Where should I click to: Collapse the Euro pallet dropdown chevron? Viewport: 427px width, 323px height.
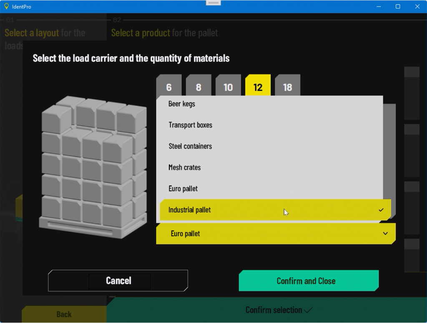(x=385, y=234)
